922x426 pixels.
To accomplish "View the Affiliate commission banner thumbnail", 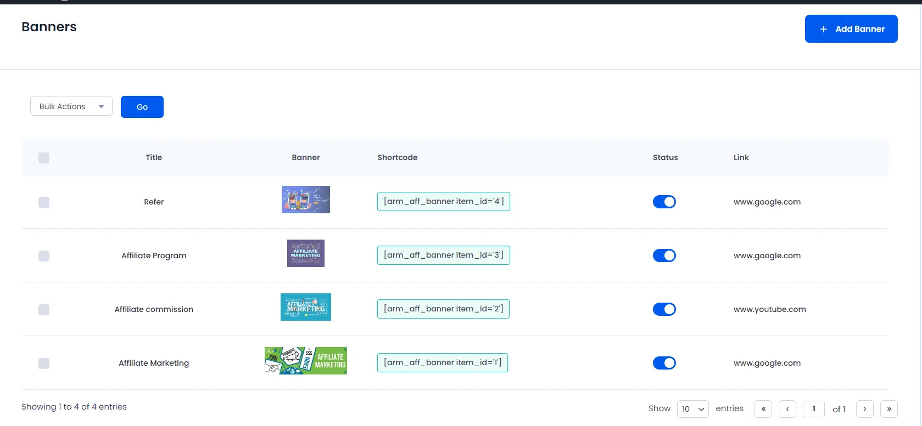I will pyautogui.click(x=306, y=307).
